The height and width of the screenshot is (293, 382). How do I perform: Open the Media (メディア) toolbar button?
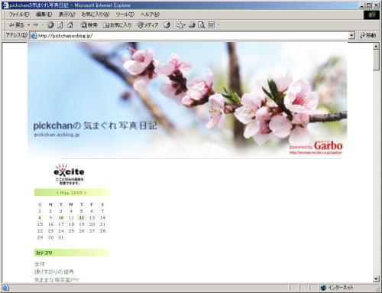(x=148, y=25)
